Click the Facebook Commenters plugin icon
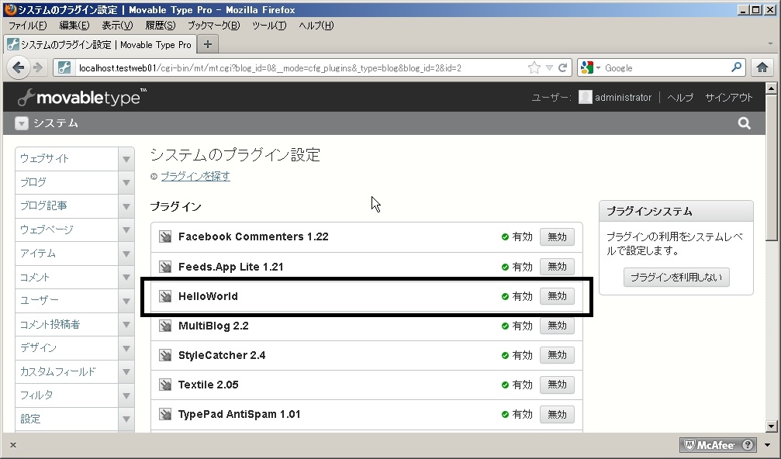 (165, 237)
